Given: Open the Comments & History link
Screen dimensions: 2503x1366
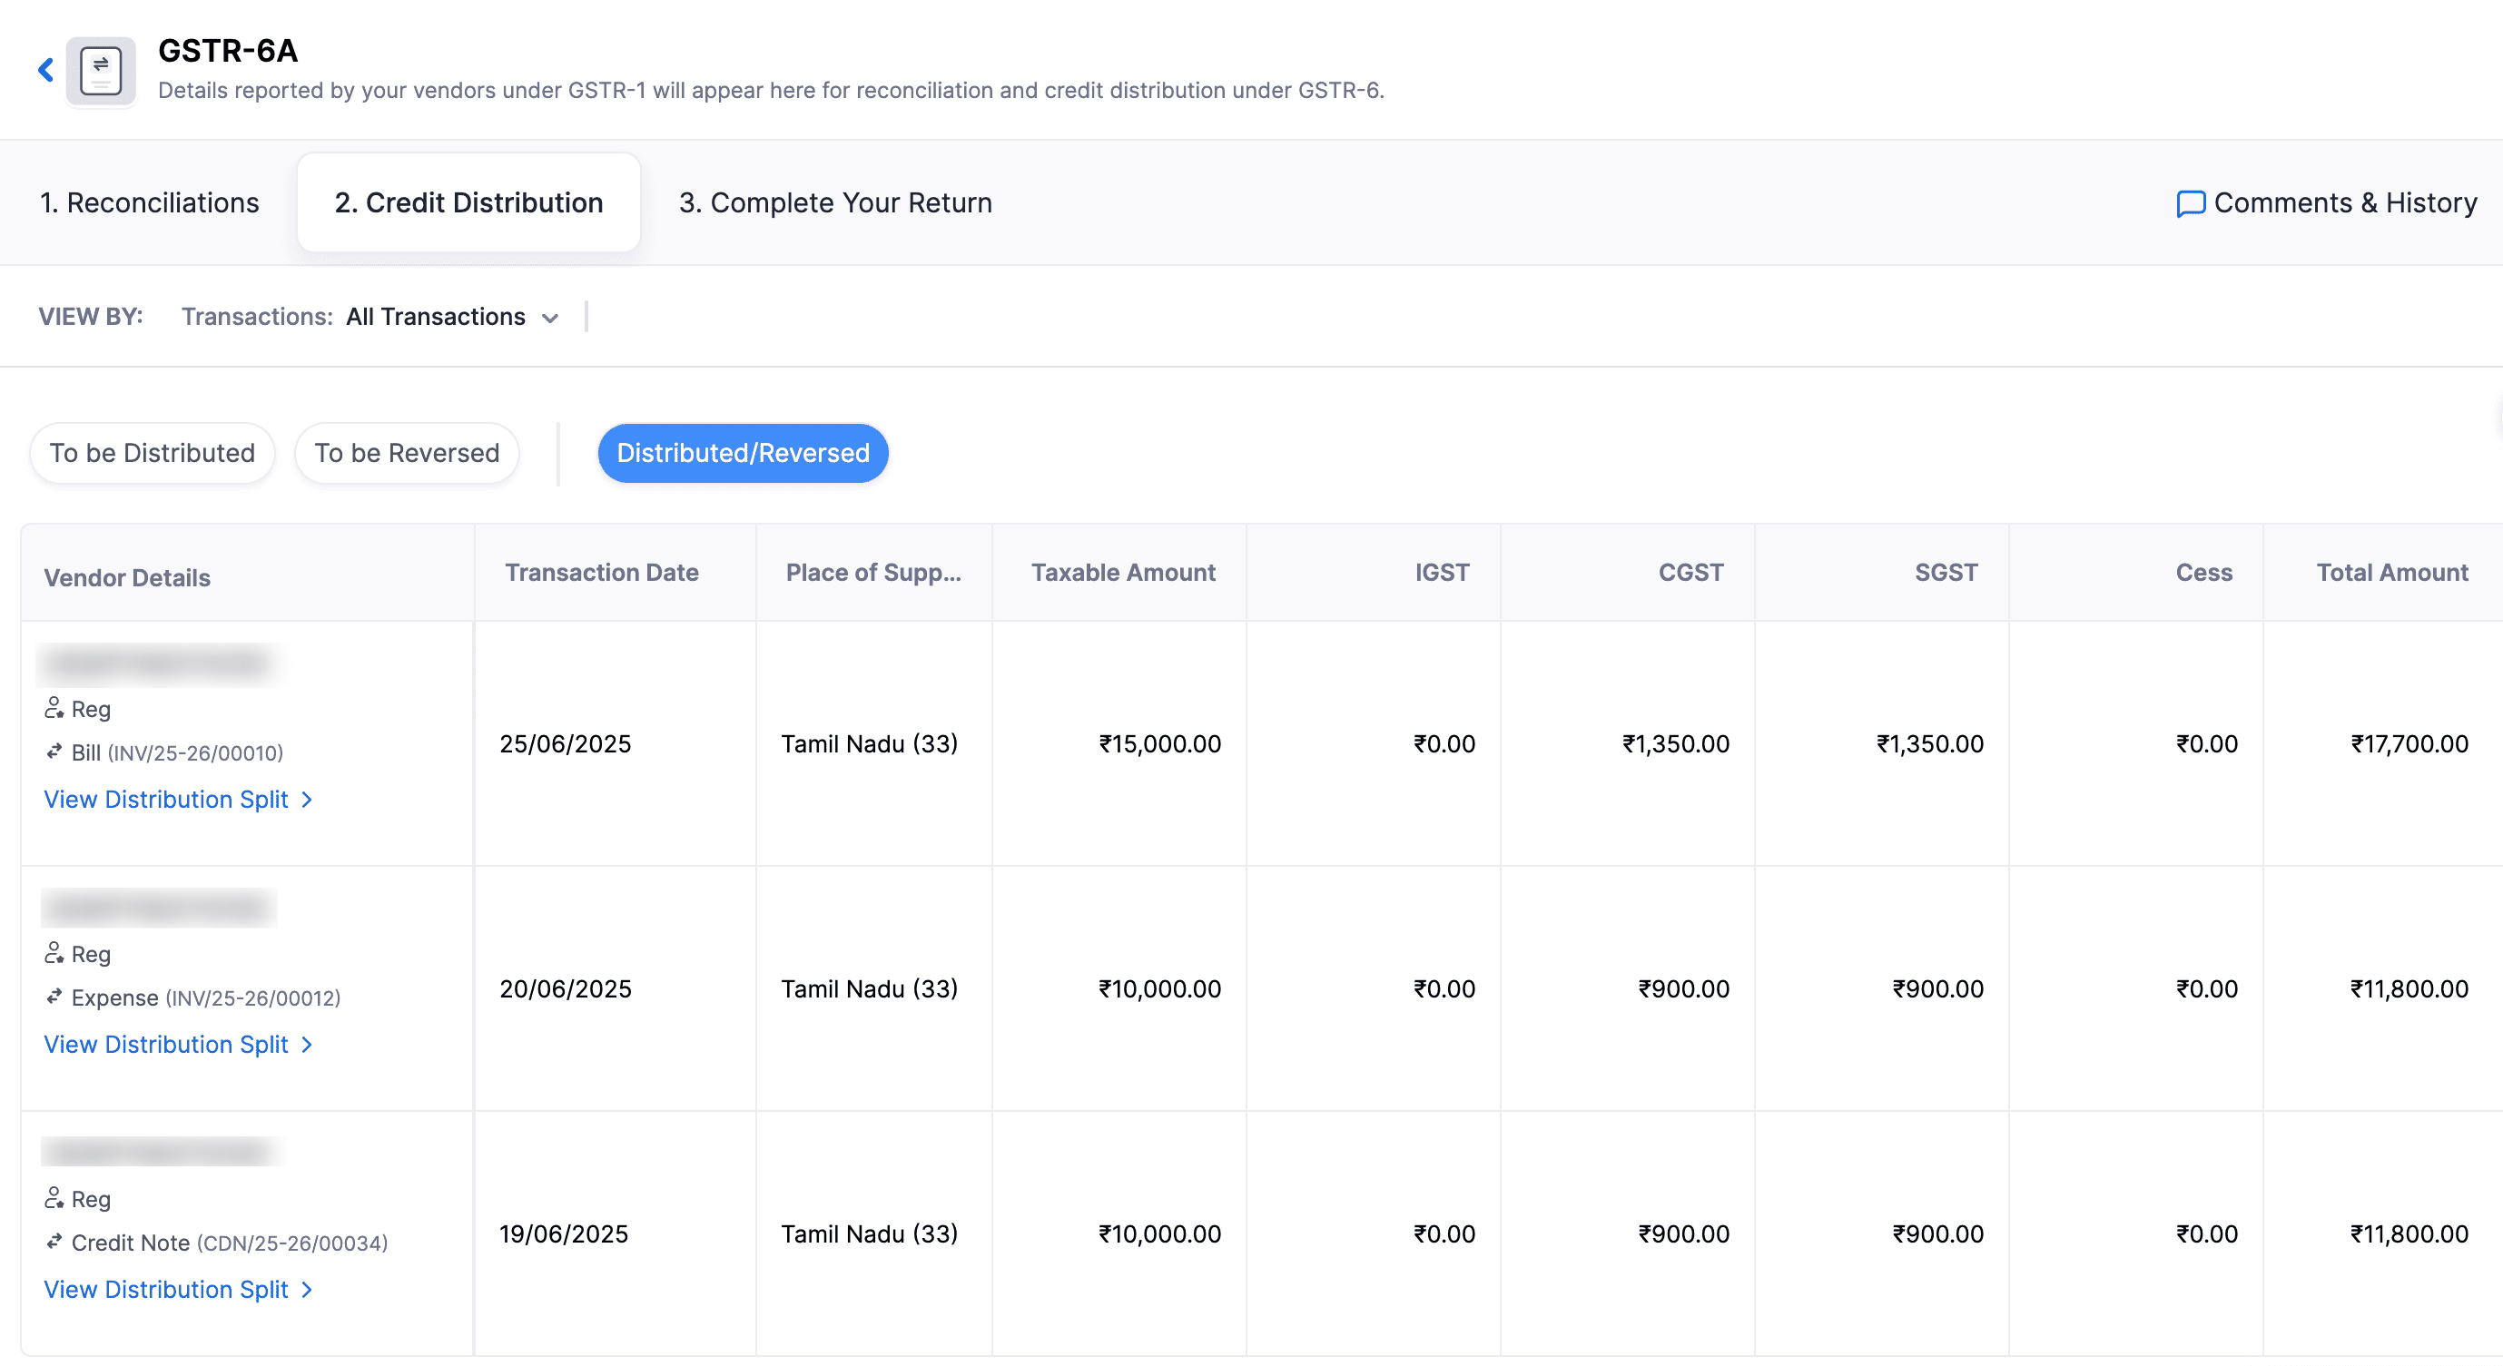Looking at the screenshot, I should pyautogui.click(x=2345, y=202).
